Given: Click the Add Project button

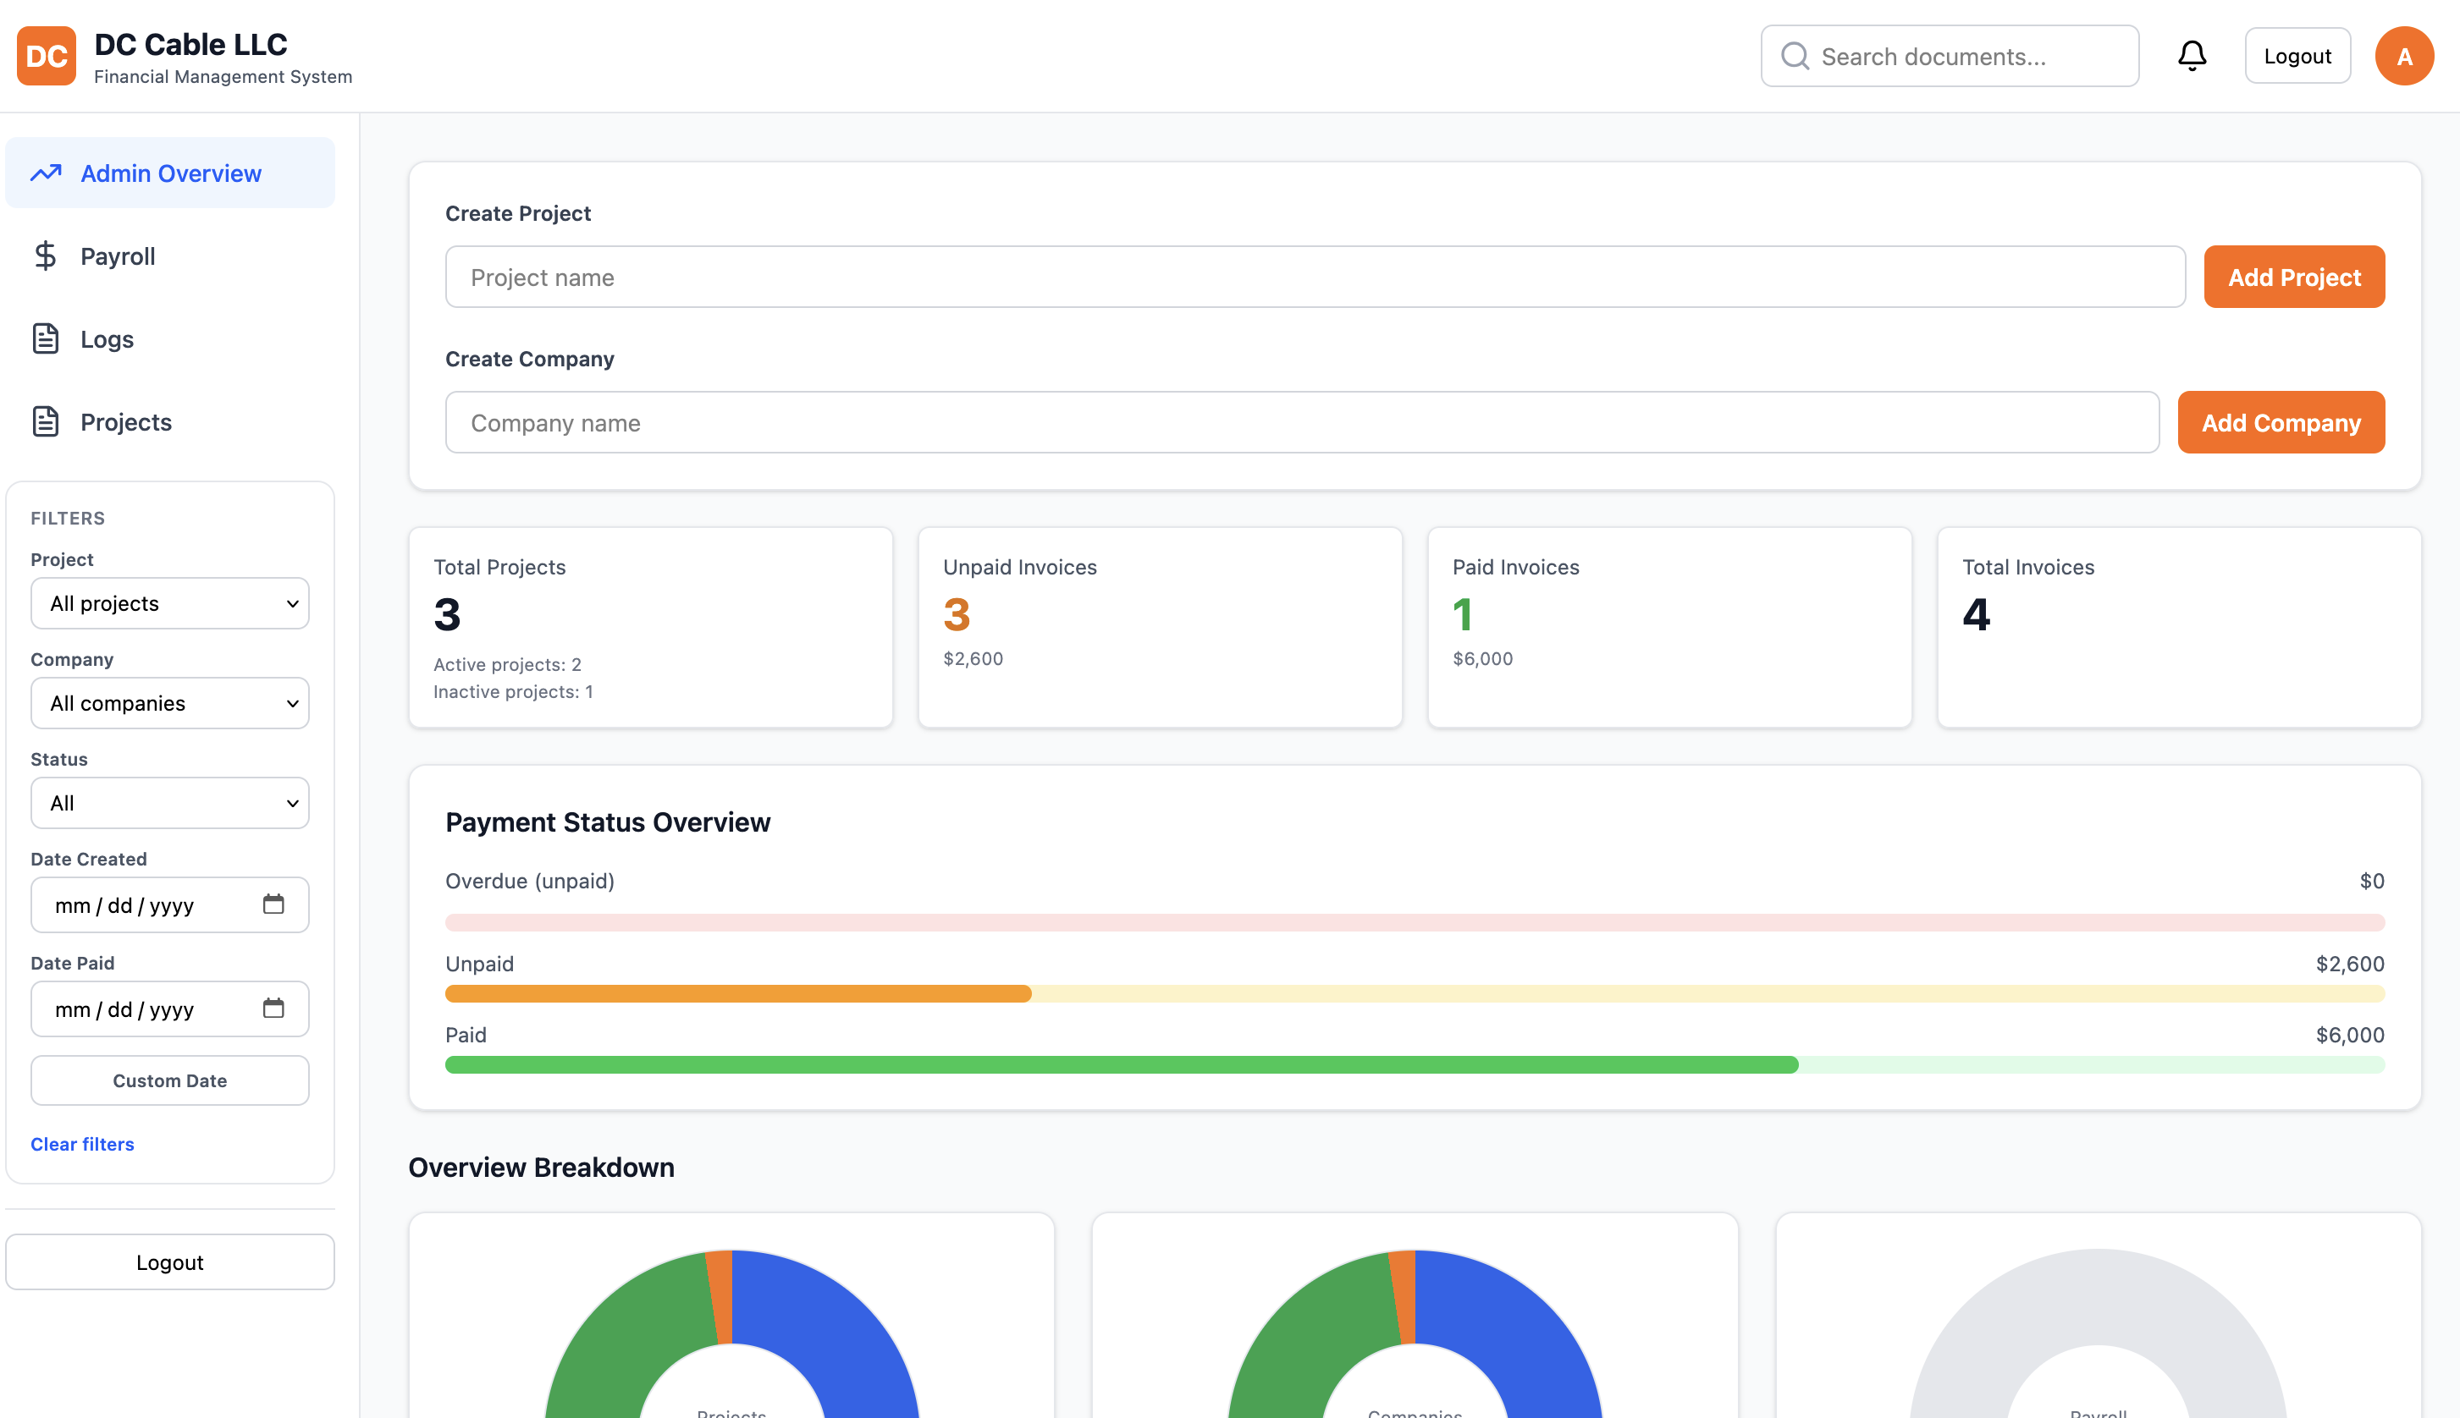Looking at the screenshot, I should click(x=2294, y=277).
